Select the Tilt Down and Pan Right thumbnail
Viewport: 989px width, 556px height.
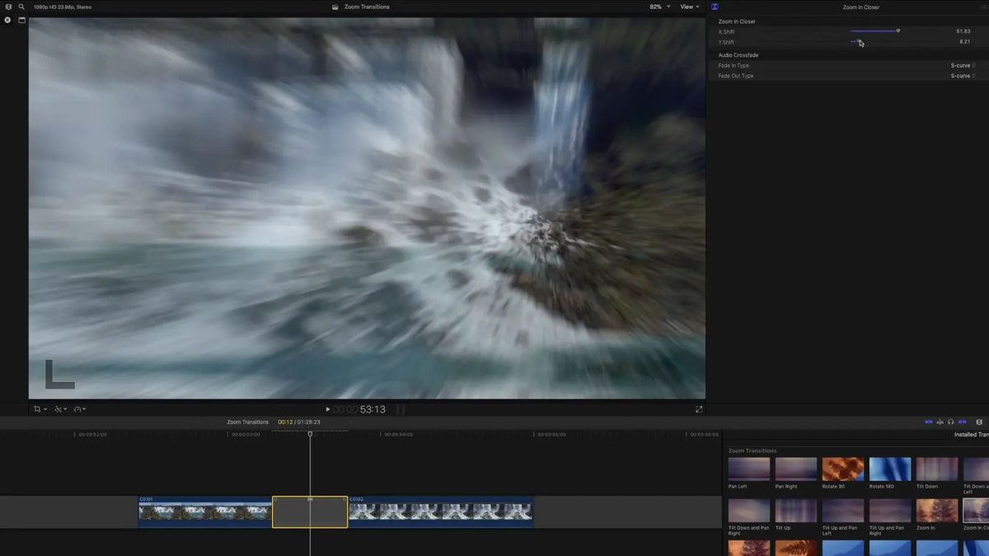pyautogui.click(x=749, y=511)
